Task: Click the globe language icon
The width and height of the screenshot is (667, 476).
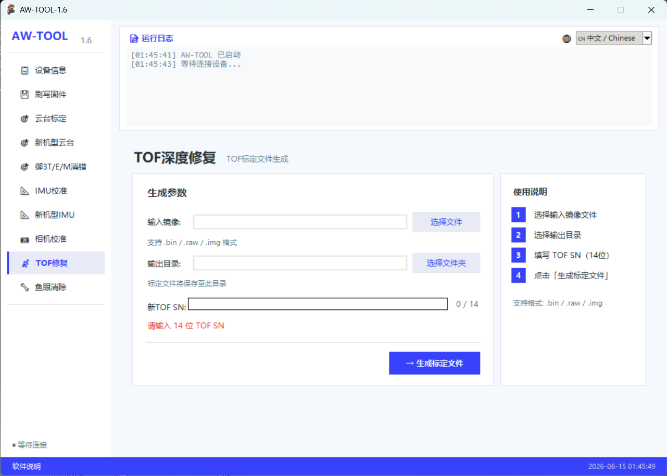Action: pyautogui.click(x=567, y=39)
